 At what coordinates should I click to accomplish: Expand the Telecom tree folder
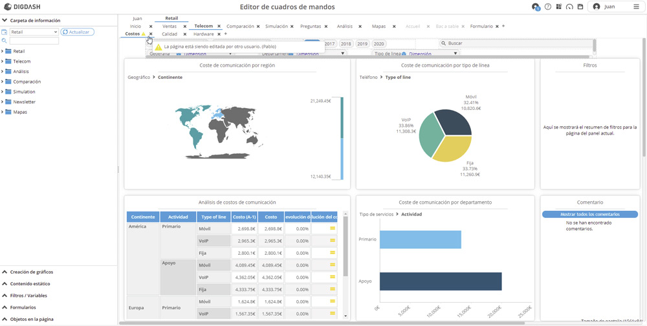pyautogui.click(x=3, y=61)
